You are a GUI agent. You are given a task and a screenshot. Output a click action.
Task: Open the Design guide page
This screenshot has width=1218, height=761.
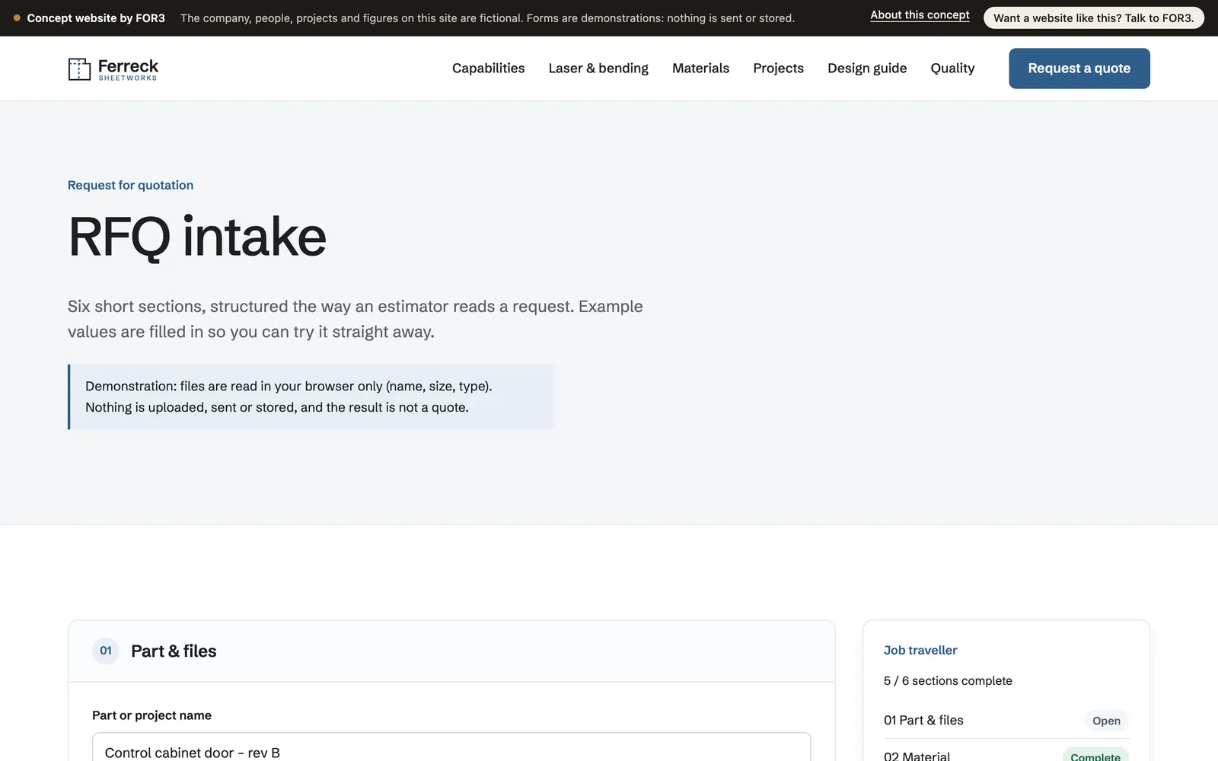click(x=867, y=68)
